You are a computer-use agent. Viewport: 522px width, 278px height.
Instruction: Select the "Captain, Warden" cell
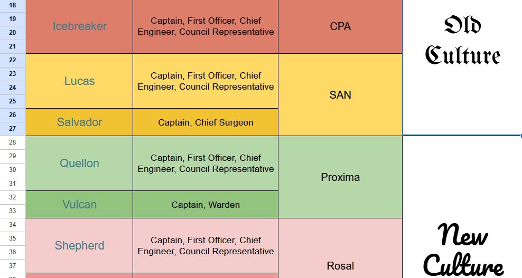[206, 205]
